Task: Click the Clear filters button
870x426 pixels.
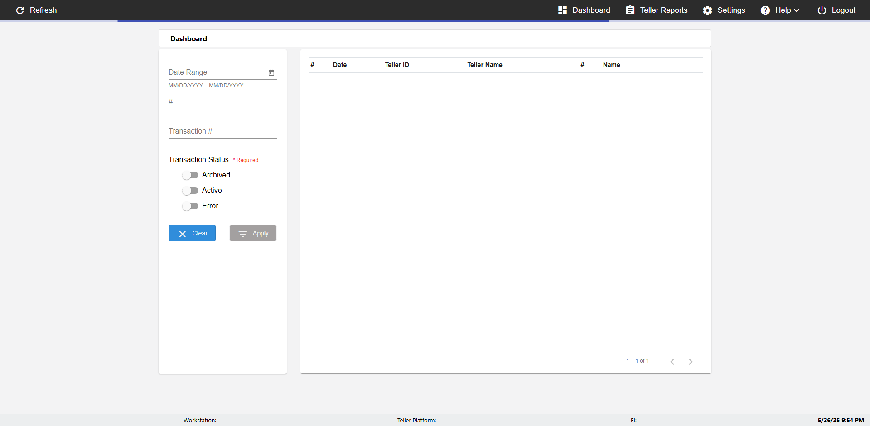Action: point(192,233)
